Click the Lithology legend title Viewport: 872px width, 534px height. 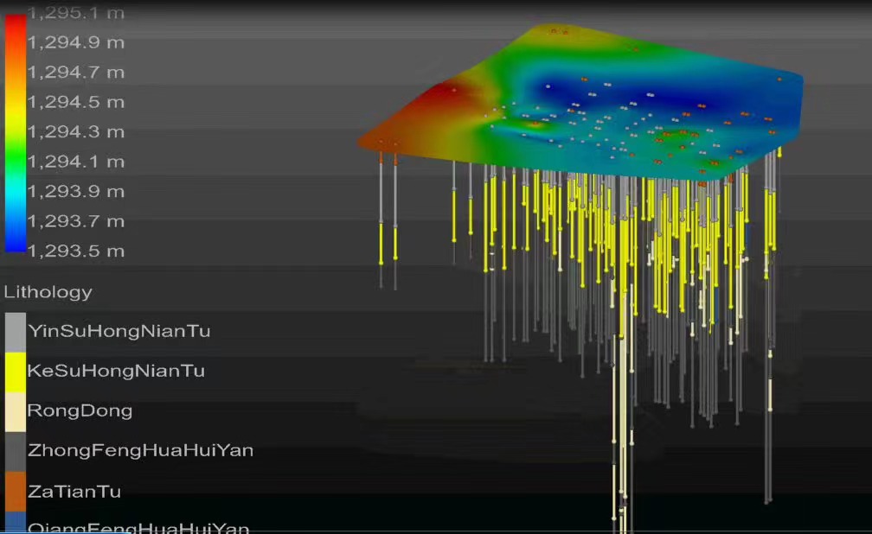coord(48,292)
